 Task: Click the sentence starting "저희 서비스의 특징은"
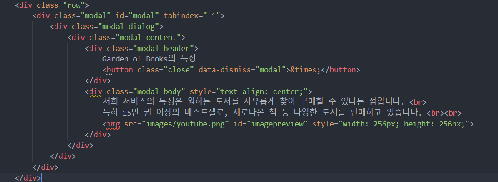(x=254, y=102)
